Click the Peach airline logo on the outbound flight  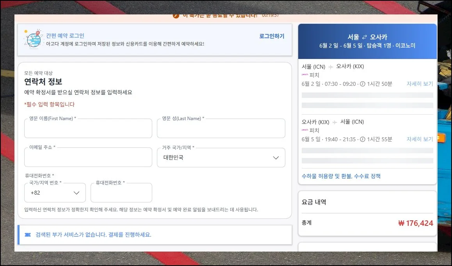305,75
